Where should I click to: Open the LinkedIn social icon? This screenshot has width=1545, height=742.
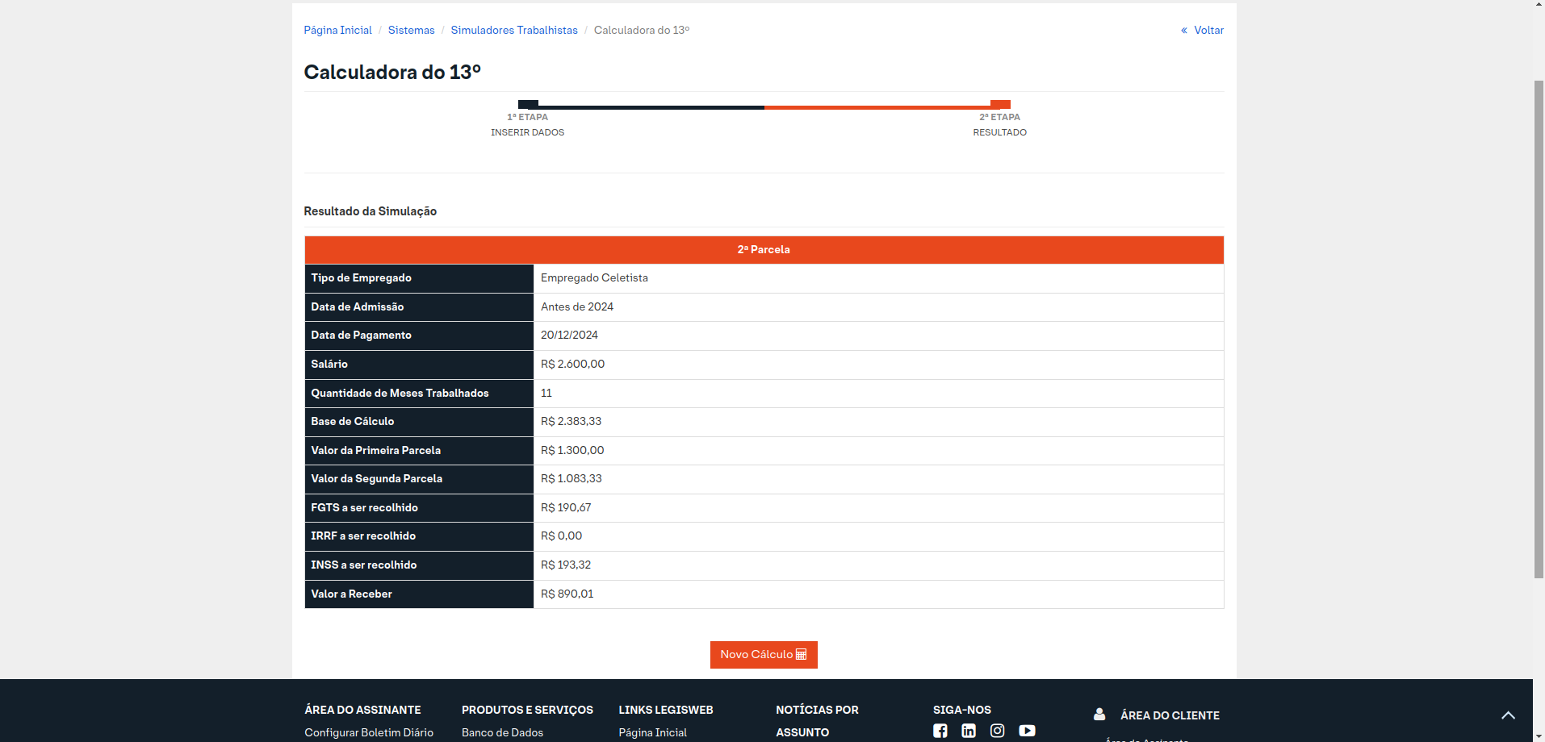(x=969, y=731)
